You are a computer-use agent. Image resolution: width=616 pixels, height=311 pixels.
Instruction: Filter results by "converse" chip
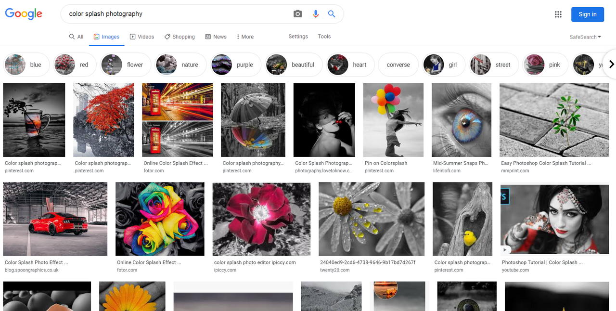coord(398,65)
